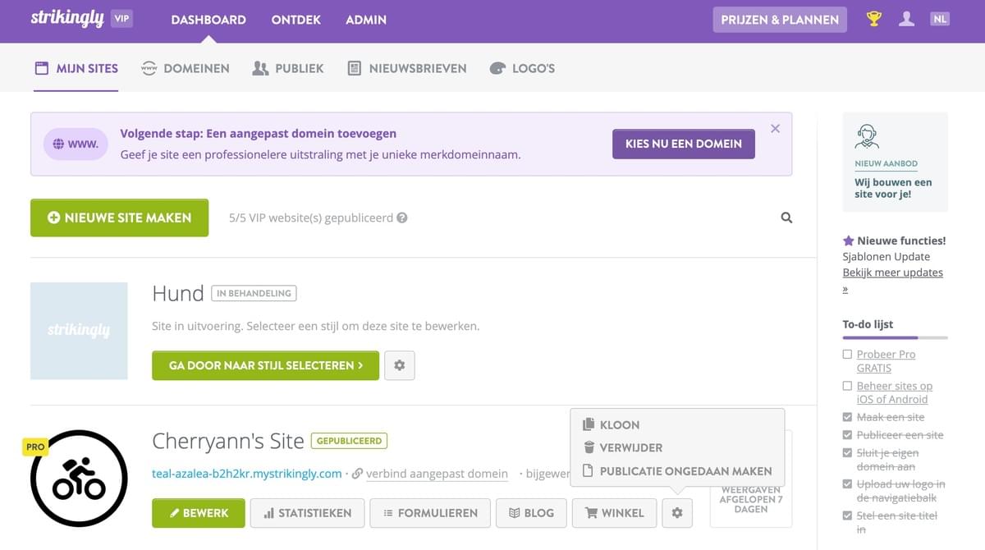Click the search magnifier icon
This screenshot has width=985, height=550.
point(786,218)
